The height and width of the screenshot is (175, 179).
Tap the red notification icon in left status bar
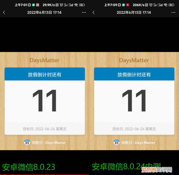(x=38, y=5)
